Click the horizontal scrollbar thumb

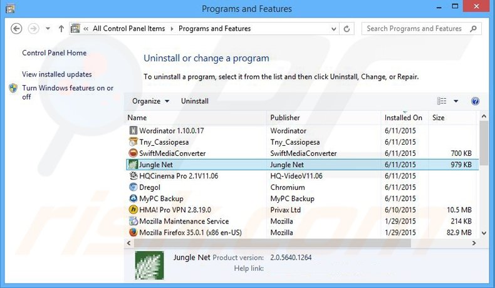pyautogui.click(x=273, y=243)
